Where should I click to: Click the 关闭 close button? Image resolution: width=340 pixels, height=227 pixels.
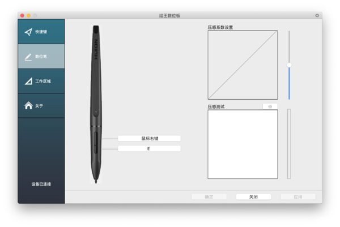[x=253, y=196]
